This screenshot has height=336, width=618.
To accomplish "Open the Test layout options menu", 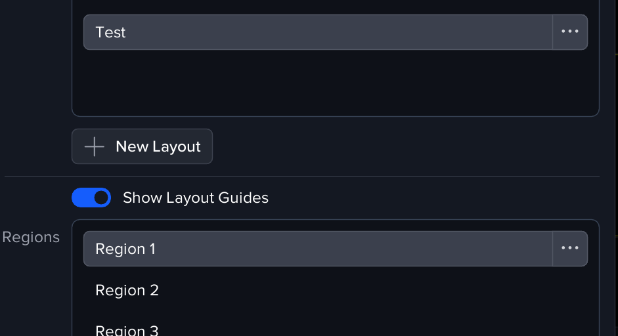I will coord(569,32).
